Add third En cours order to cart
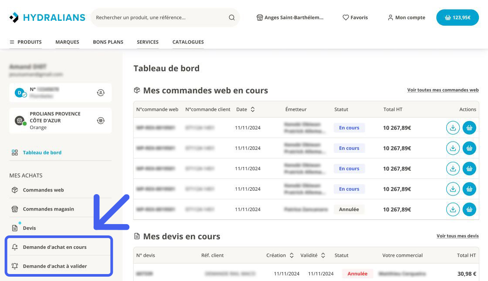Screen dimensions: 488x281 coord(469,169)
